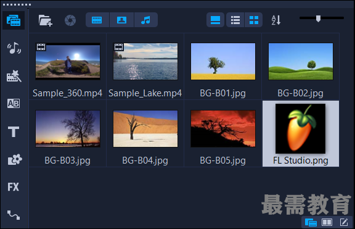Open the Graphics/Overlay category
The width and height of the screenshot is (355, 229).
tap(15, 159)
